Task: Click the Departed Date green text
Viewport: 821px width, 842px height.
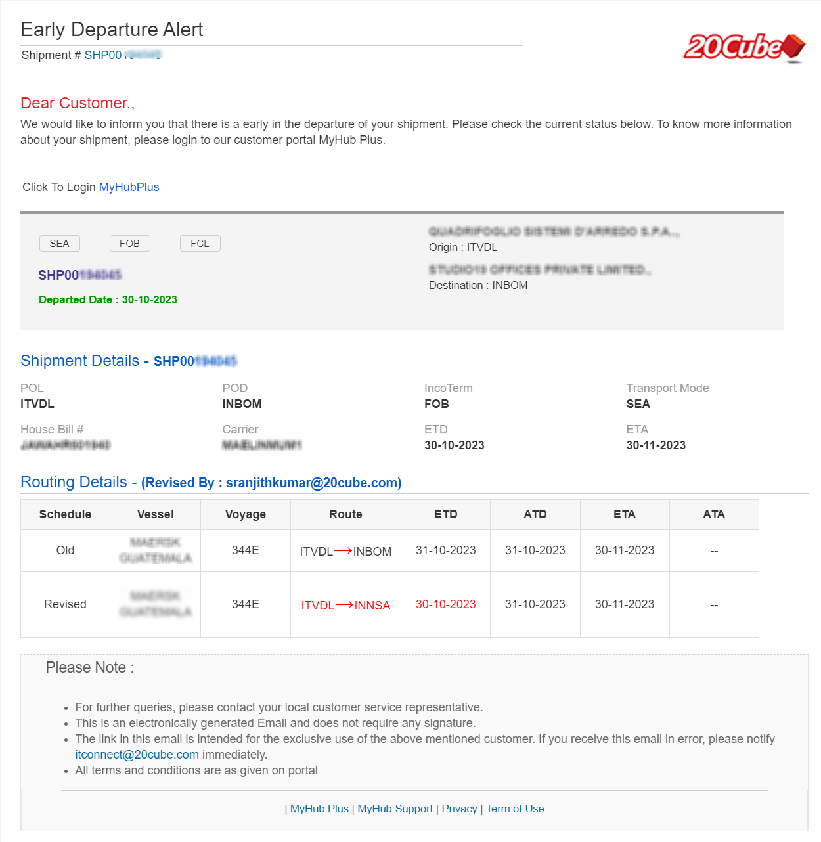Action: click(108, 299)
